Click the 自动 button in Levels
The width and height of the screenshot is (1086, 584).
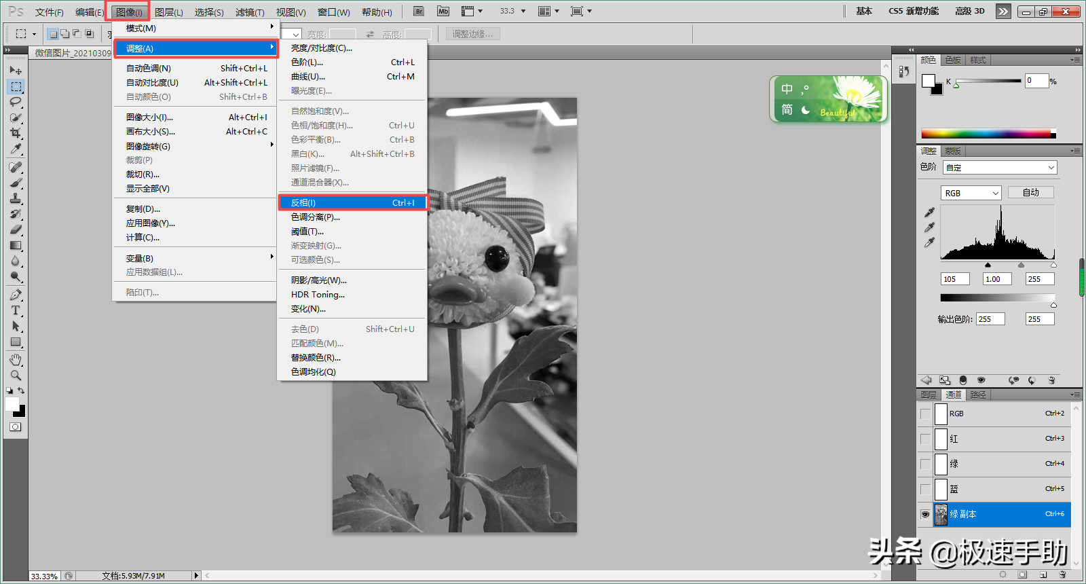1030,192
